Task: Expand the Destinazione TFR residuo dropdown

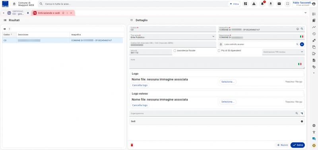Action: pyautogui.click(x=283, y=52)
